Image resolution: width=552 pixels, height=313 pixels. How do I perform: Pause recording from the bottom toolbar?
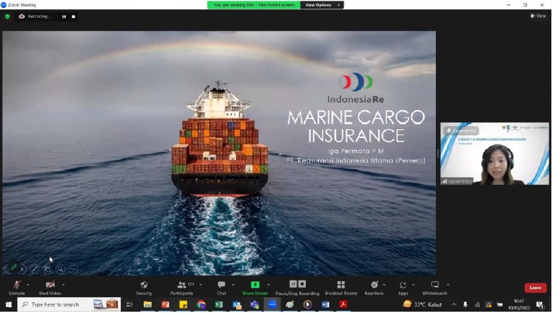point(293,284)
